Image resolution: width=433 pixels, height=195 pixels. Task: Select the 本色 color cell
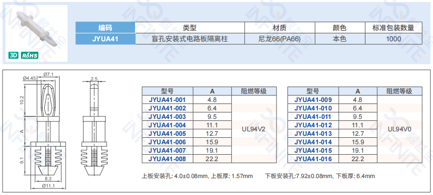coord(340,39)
